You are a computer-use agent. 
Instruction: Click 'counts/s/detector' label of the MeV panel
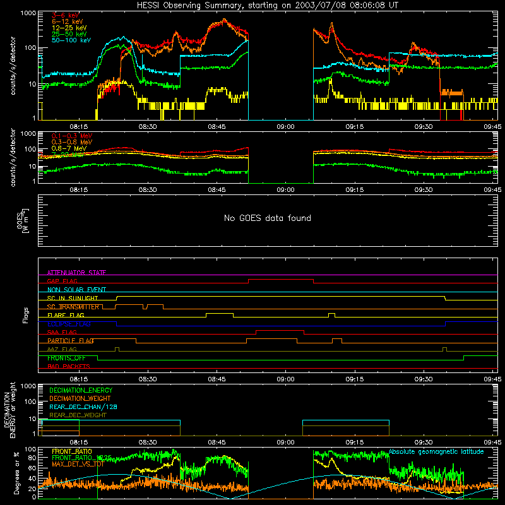[13, 158]
